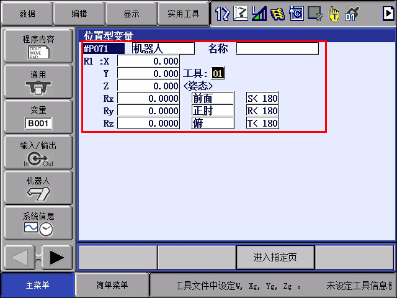Viewport: 397px width, 298px height.
Task: Click the manual speed status icon
Action: pos(259,14)
